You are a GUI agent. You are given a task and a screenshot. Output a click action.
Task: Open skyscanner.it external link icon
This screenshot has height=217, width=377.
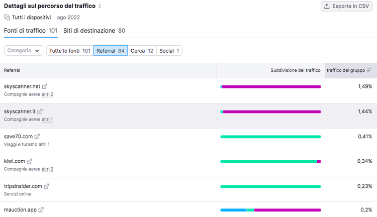(x=40, y=112)
